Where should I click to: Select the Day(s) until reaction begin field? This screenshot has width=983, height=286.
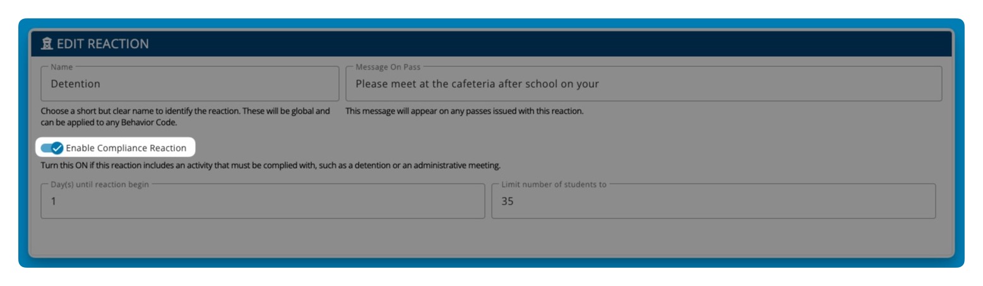263,201
